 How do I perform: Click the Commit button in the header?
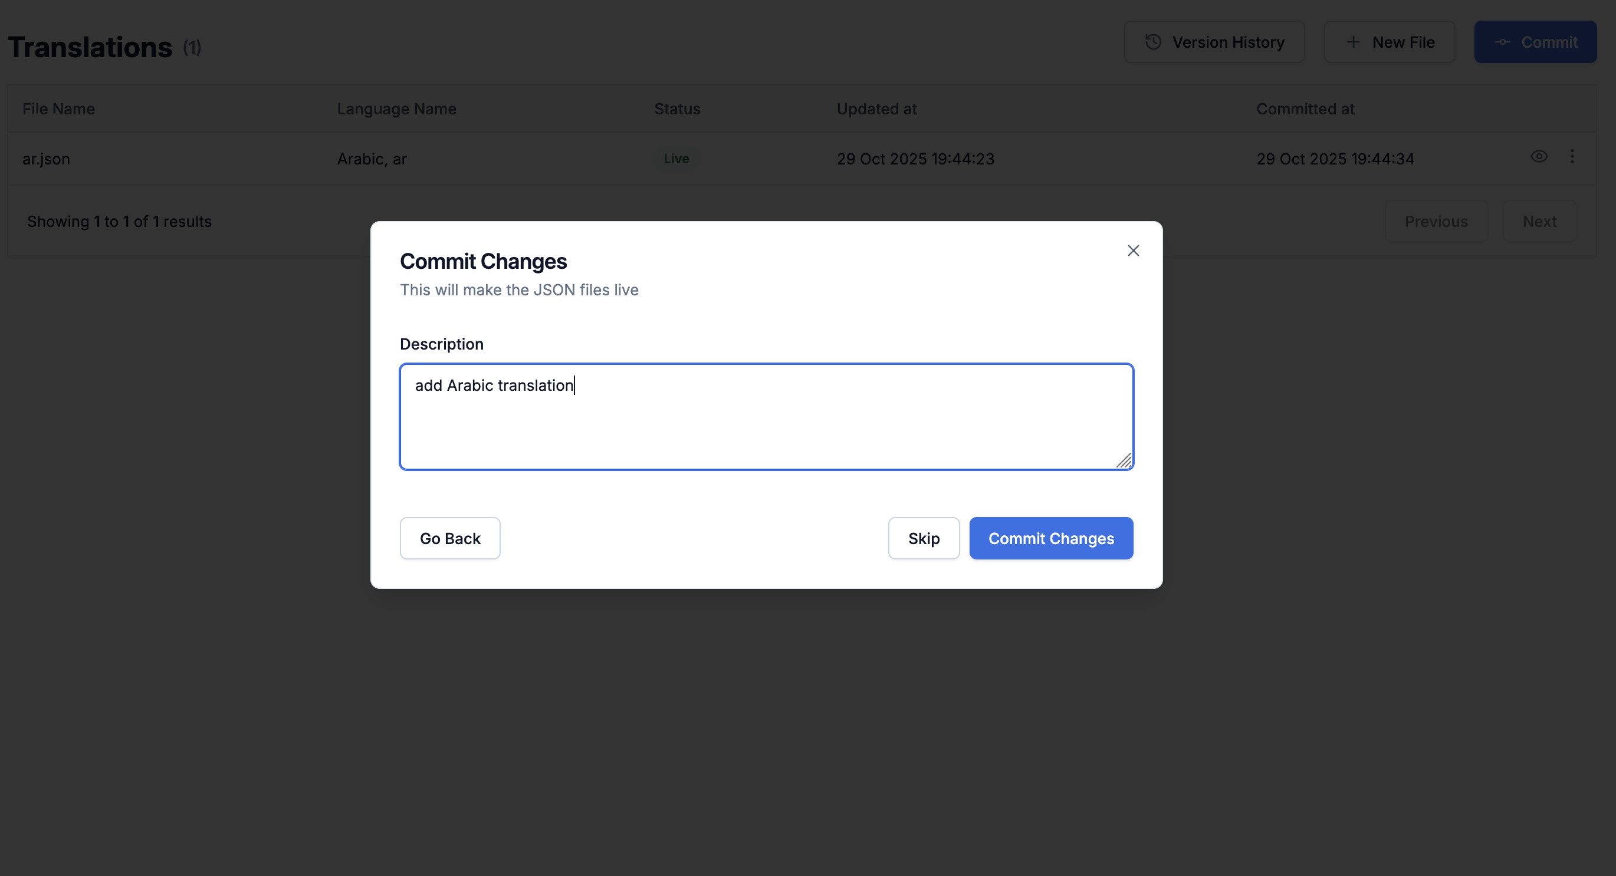pos(1535,41)
